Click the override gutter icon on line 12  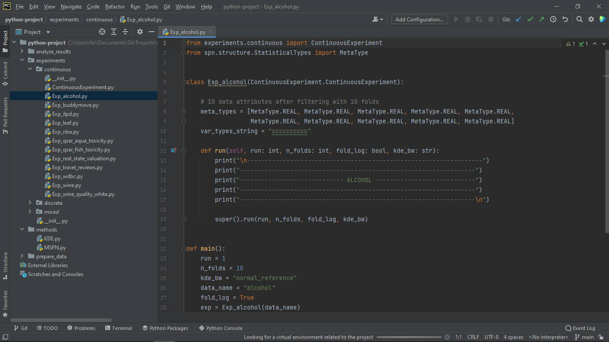click(x=173, y=151)
